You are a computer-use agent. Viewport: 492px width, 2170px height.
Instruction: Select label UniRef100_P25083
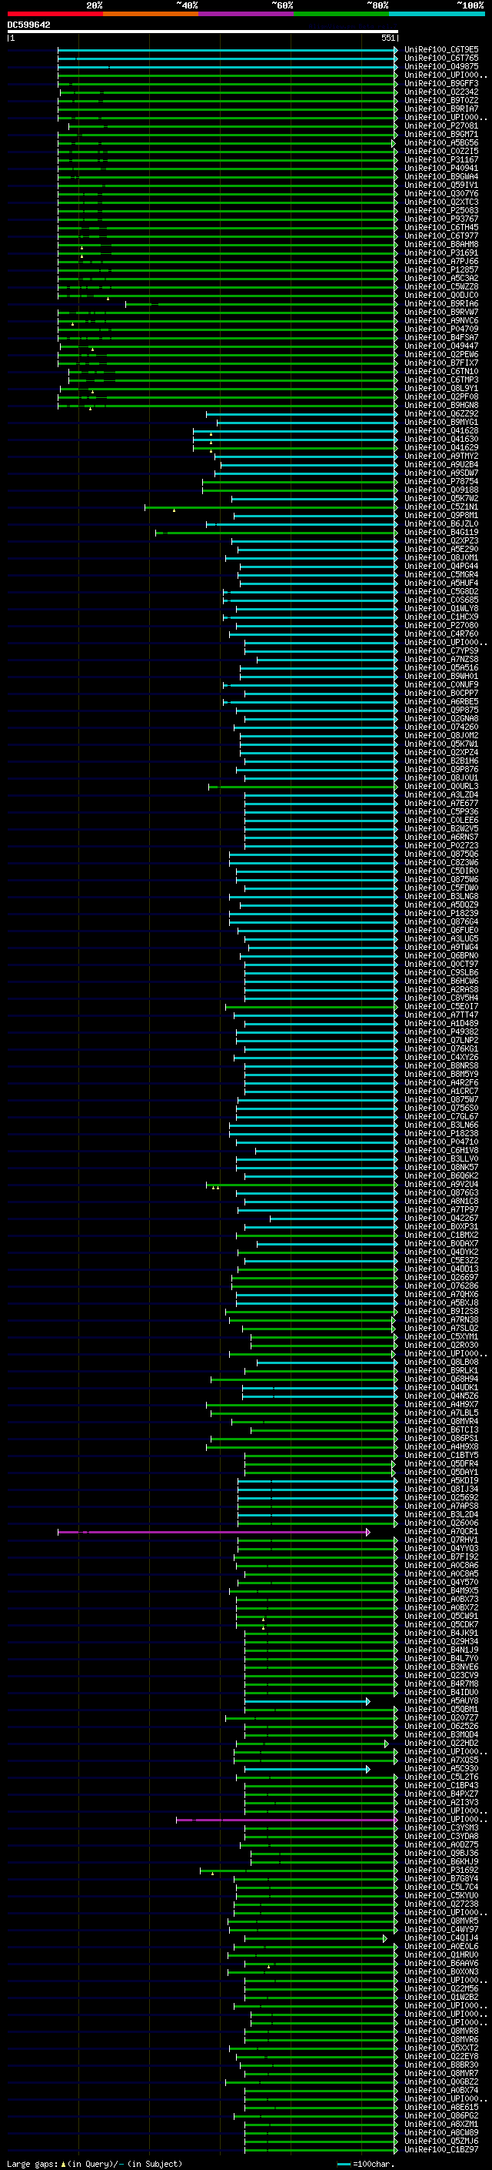440,211
